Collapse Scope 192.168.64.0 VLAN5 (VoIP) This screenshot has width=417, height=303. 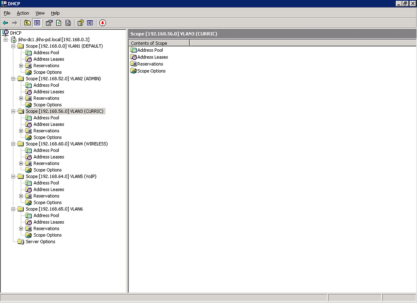click(13, 177)
